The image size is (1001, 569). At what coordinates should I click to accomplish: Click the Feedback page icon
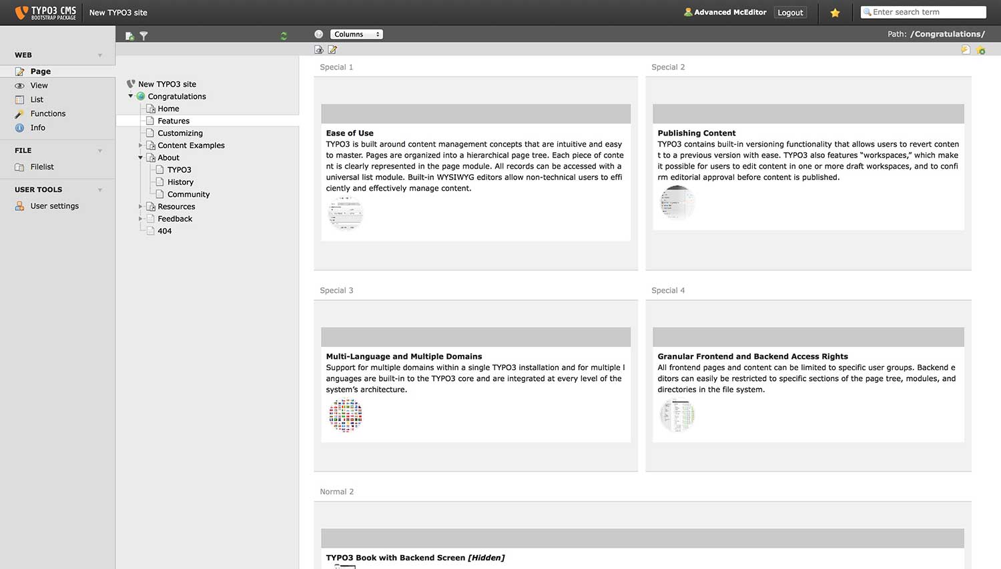151,219
